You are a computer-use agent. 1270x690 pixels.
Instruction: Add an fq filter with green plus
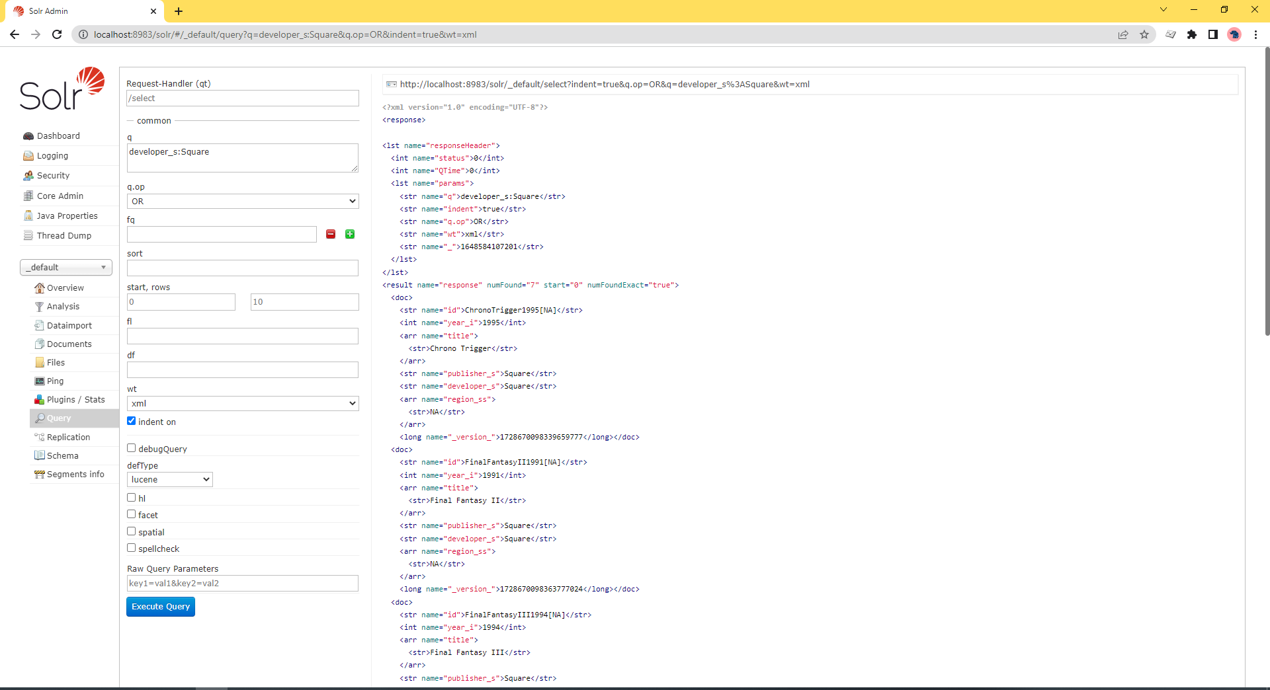350,234
